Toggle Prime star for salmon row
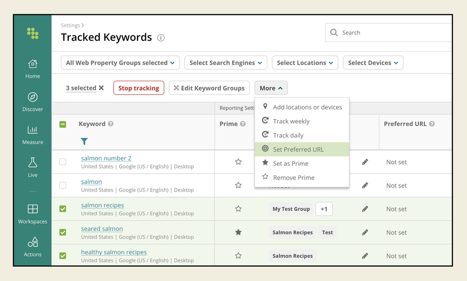467x281 pixels. [x=238, y=186]
